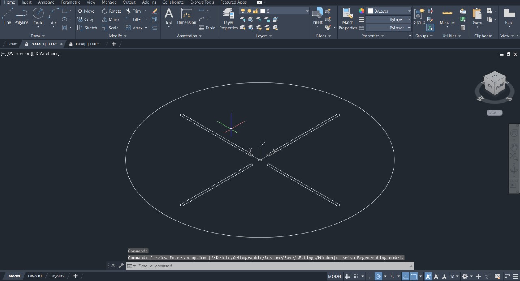Select the Trim tool
520x281 pixels.
[x=133, y=11]
